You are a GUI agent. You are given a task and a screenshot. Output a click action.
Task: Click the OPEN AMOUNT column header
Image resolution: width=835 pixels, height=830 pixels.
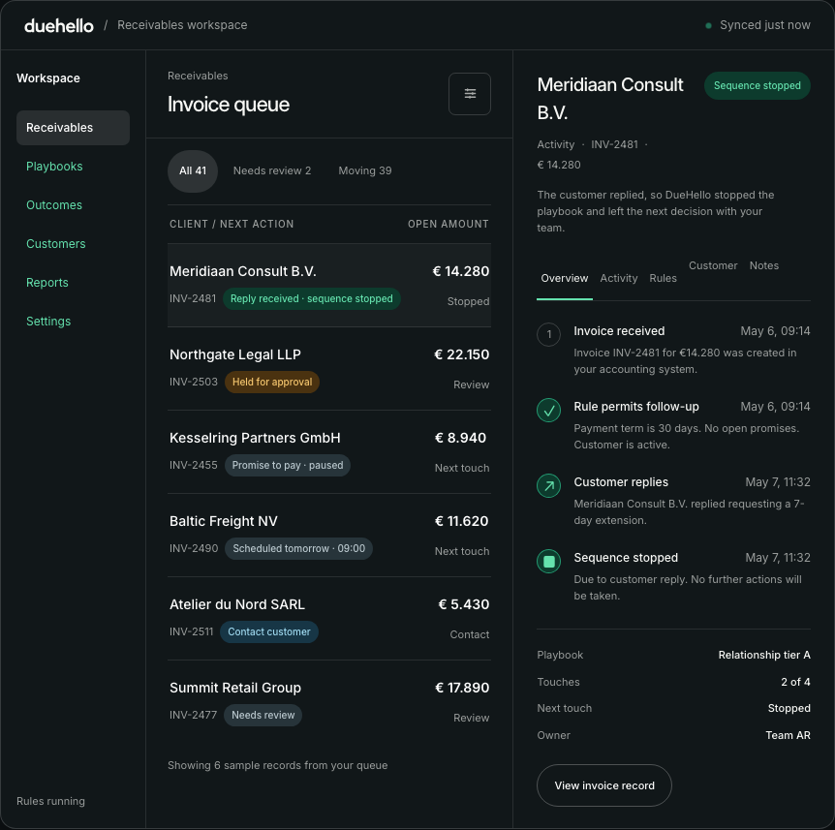pos(448,224)
